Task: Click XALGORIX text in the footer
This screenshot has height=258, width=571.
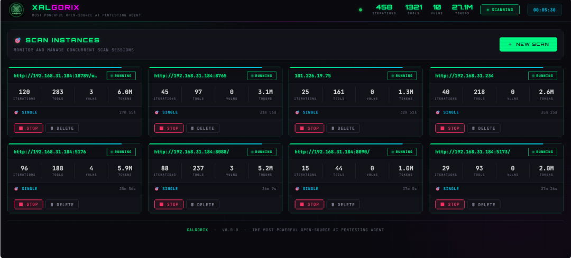Action: 197,230
